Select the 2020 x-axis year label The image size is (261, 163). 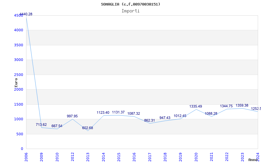click(196, 157)
